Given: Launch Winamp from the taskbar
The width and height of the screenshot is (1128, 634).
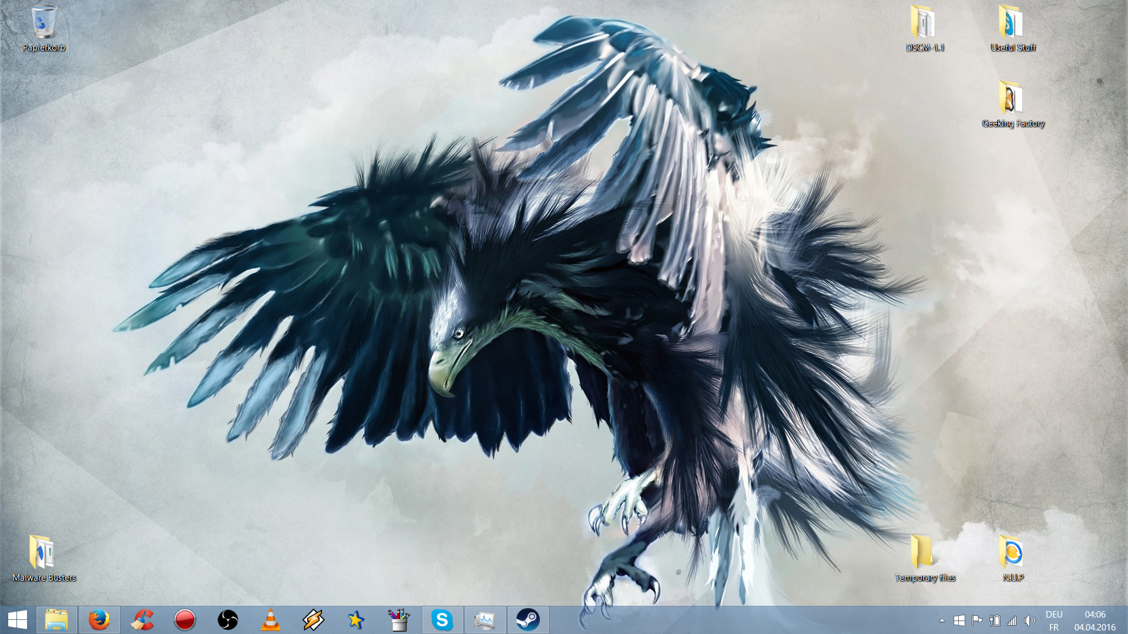Looking at the screenshot, I should [x=313, y=620].
